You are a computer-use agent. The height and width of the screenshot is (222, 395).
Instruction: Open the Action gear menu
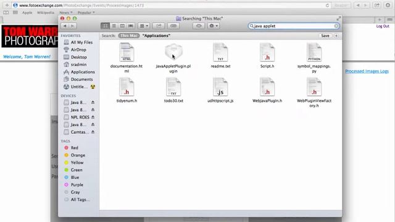click(x=214, y=26)
